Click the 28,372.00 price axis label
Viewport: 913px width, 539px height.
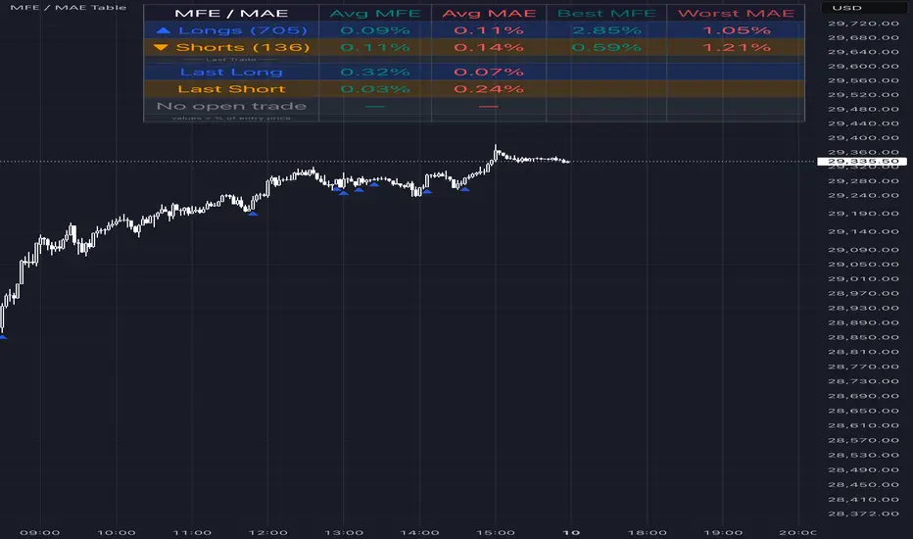click(x=863, y=514)
